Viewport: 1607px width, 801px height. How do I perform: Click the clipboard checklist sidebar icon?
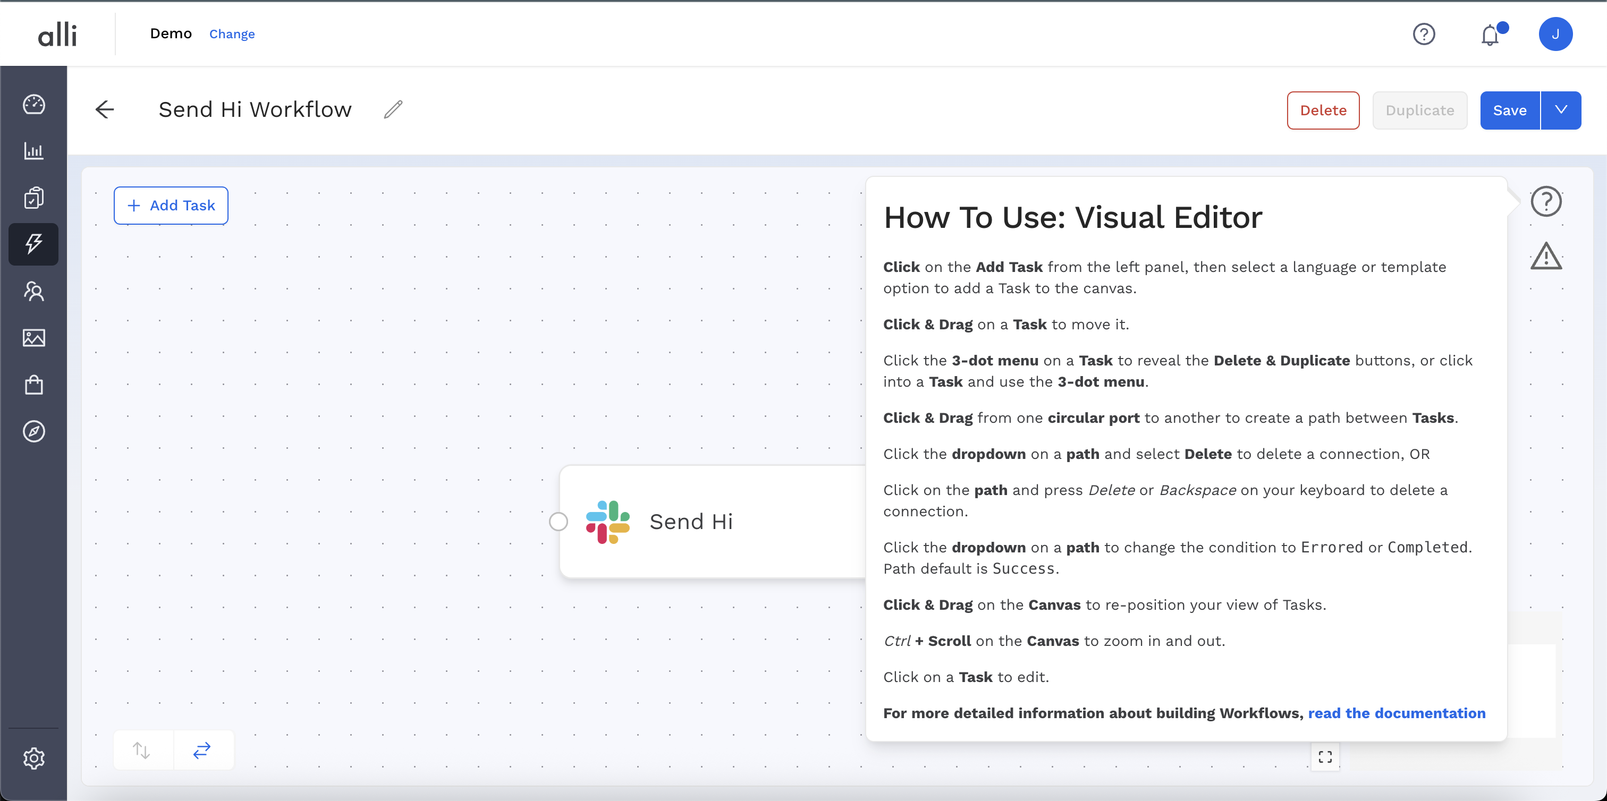(x=33, y=198)
